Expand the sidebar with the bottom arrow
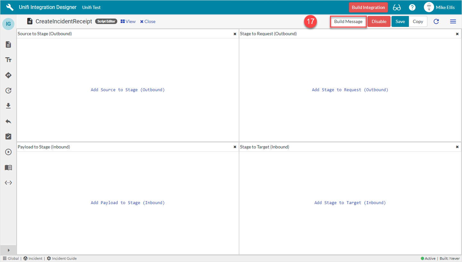462x262 pixels. [x=8, y=250]
